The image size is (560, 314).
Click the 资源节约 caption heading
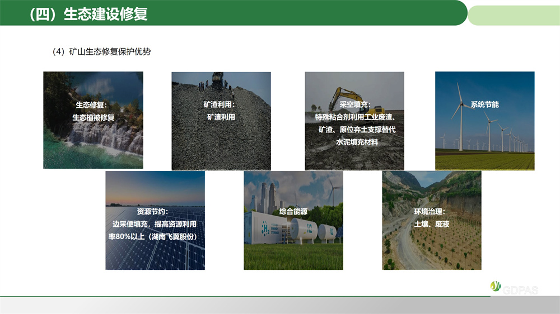point(152,212)
